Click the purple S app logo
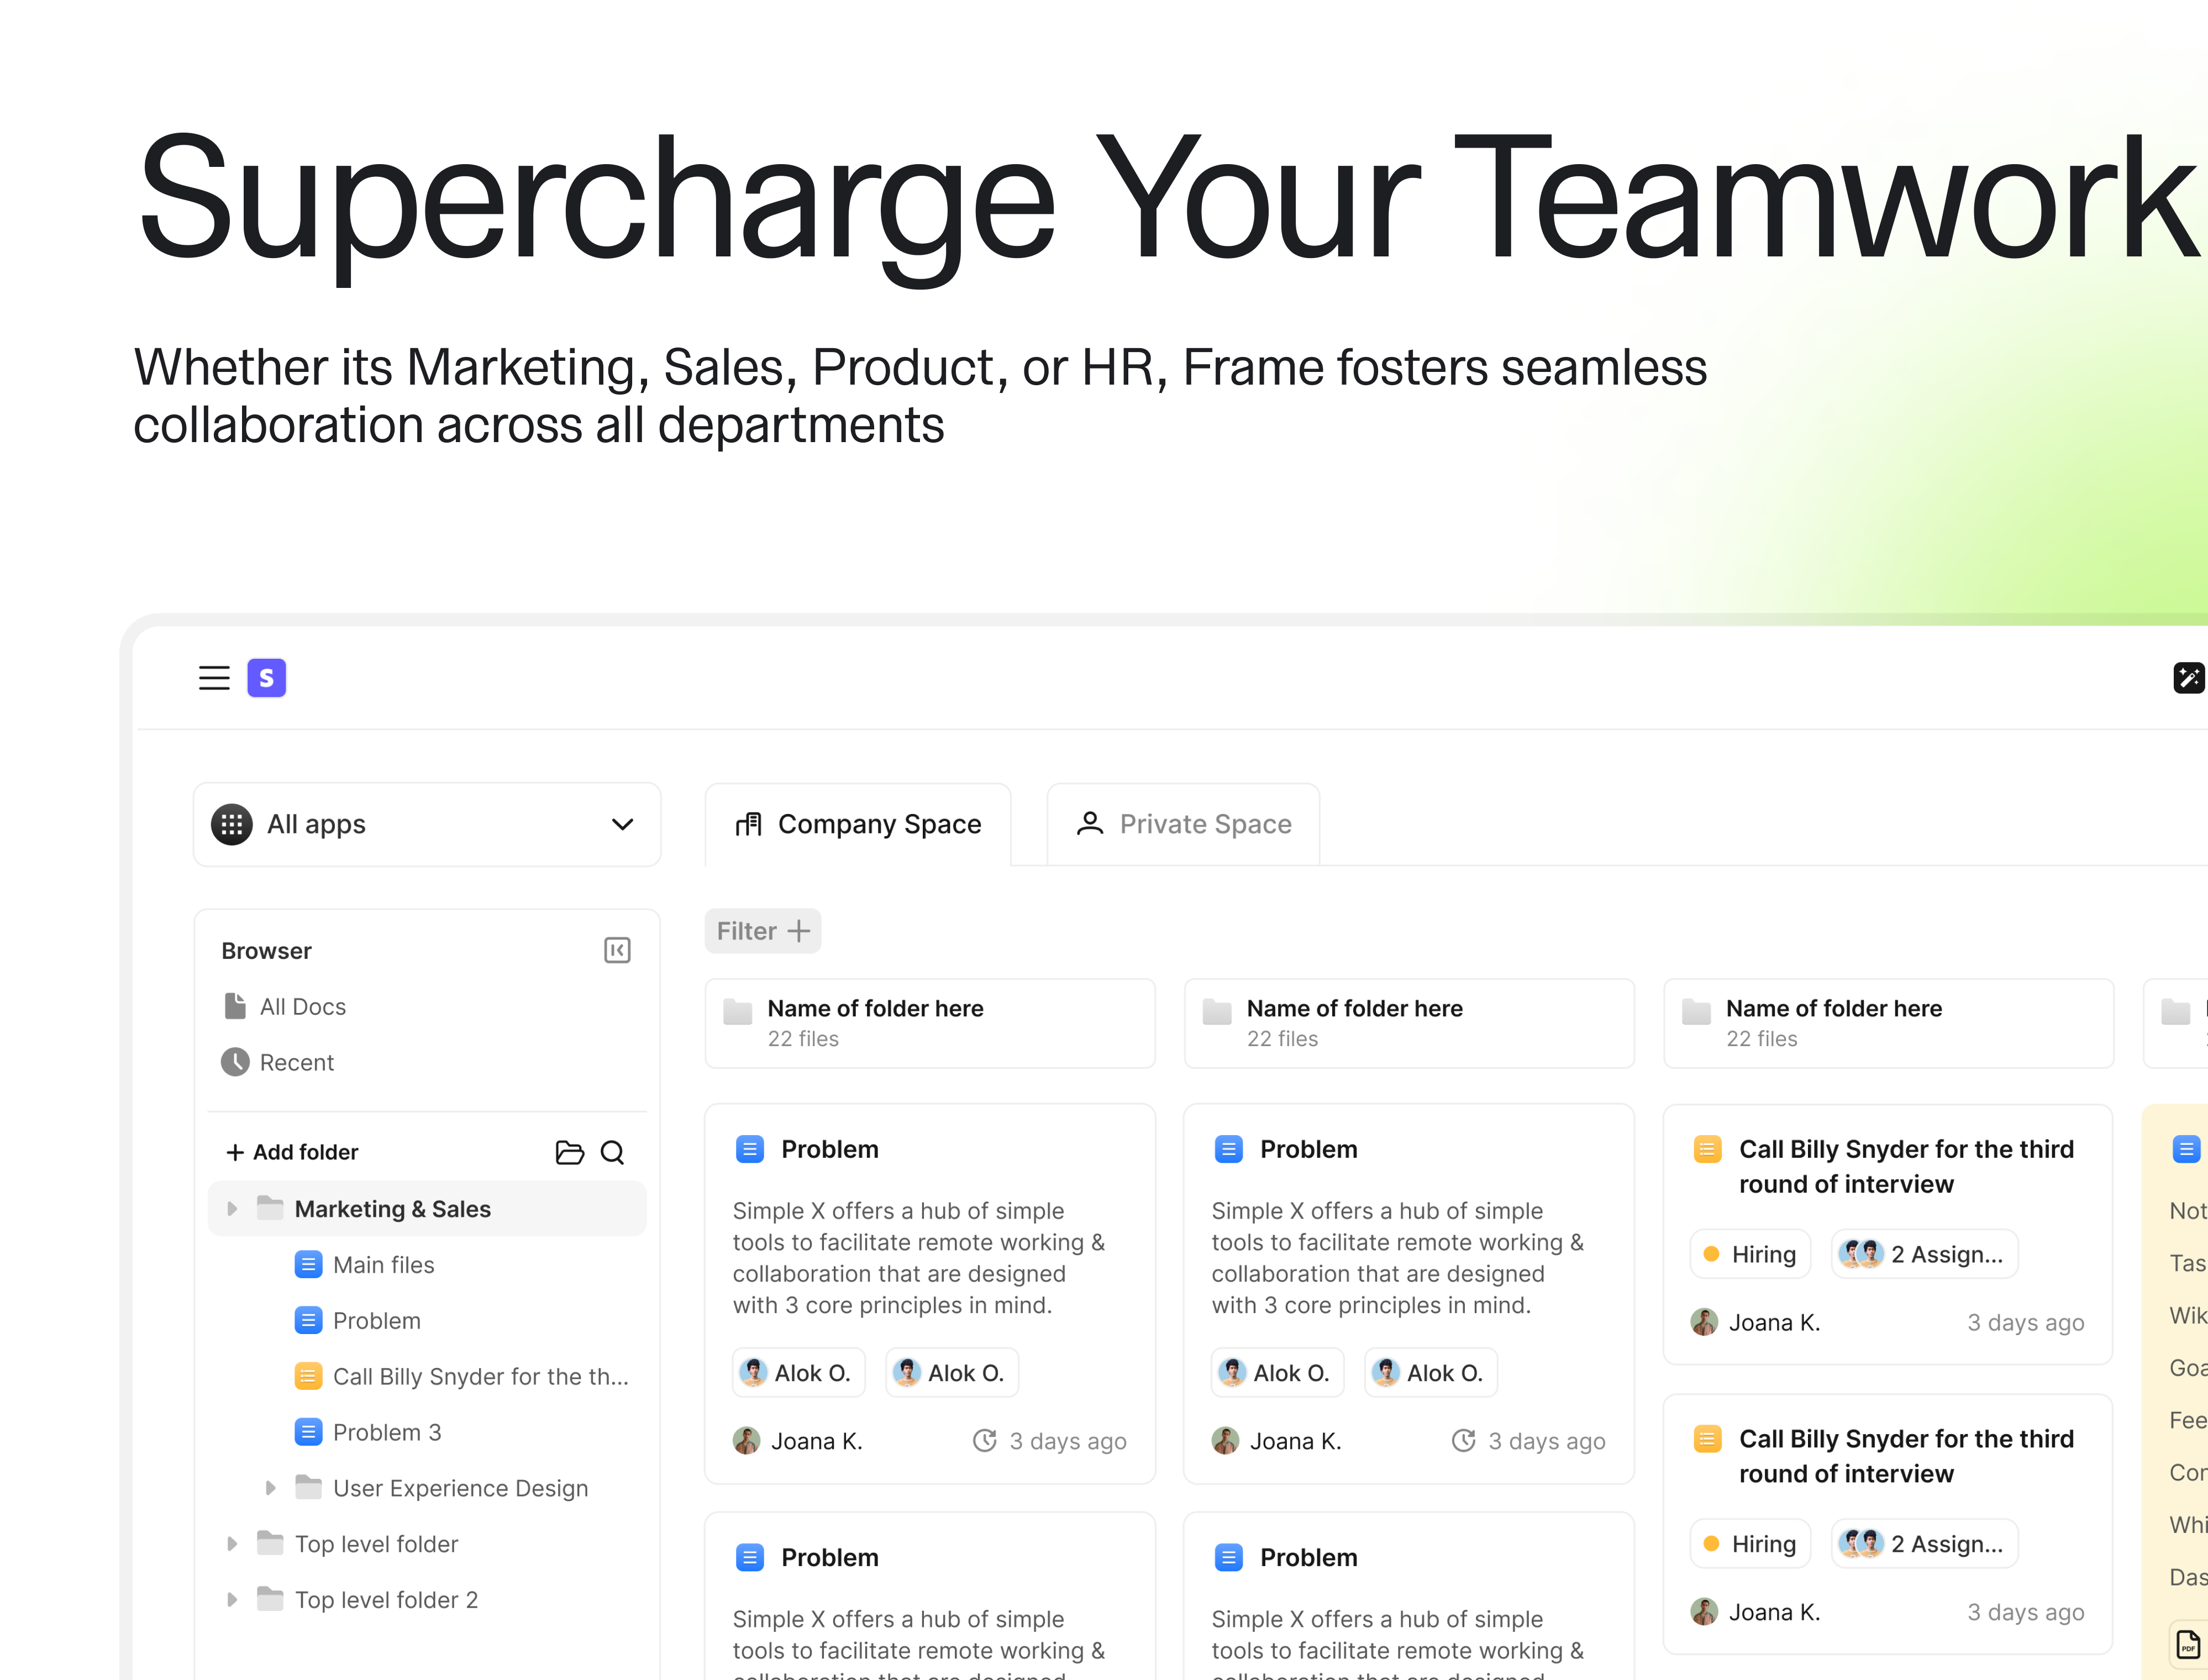The width and height of the screenshot is (2208, 1680). coord(266,678)
